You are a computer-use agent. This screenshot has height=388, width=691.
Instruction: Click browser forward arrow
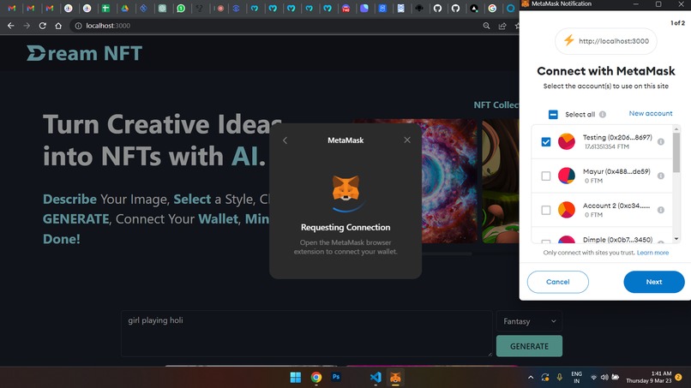click(x=27, y=26)
